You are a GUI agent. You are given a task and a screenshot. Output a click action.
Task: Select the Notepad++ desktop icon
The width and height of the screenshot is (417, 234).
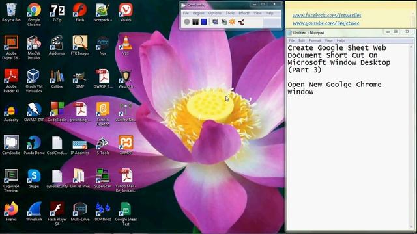tap(103, 12)
